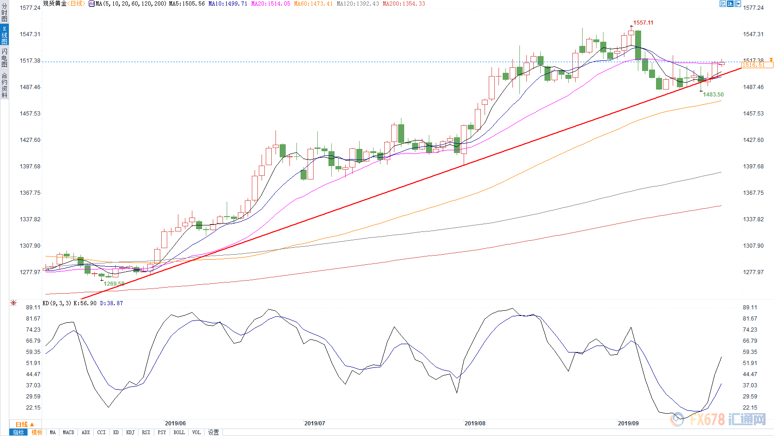Click the current price tag 1516.51
Screen dimensions: 774x436
[757, 65]
